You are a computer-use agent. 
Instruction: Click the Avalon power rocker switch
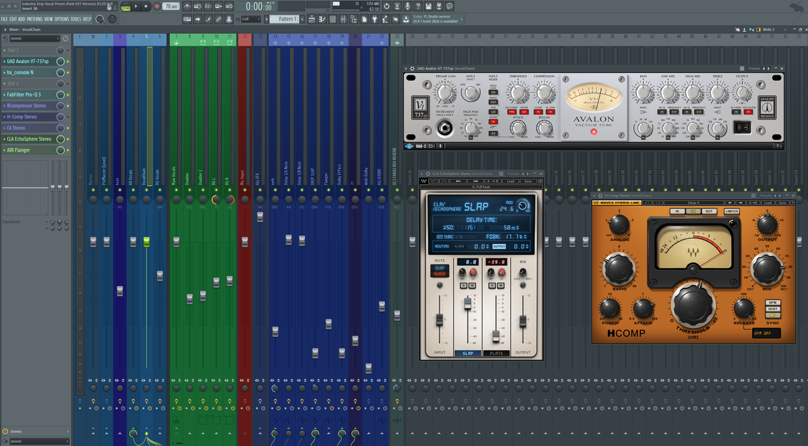pos(742,127)
